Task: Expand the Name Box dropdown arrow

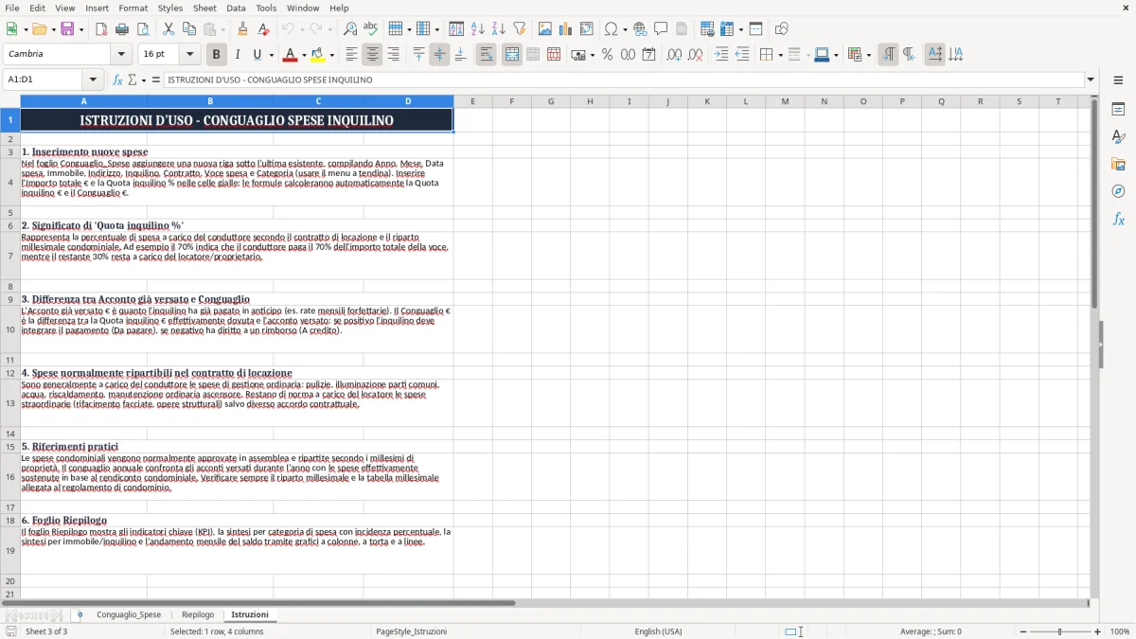Action: coord(93,80)
